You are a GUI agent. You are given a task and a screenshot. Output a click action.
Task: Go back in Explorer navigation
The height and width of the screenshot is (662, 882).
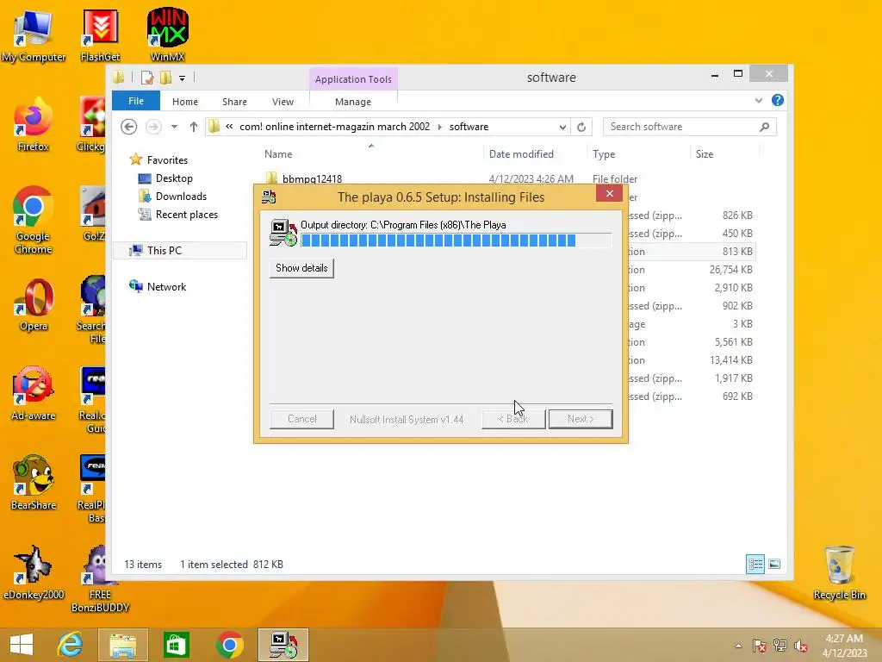[129, 127]
